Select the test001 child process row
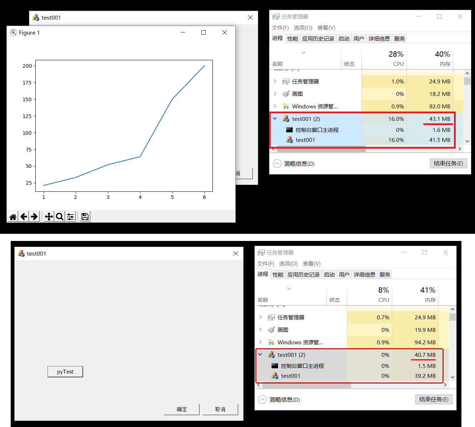The image size is (475, 427). point(305,140)
